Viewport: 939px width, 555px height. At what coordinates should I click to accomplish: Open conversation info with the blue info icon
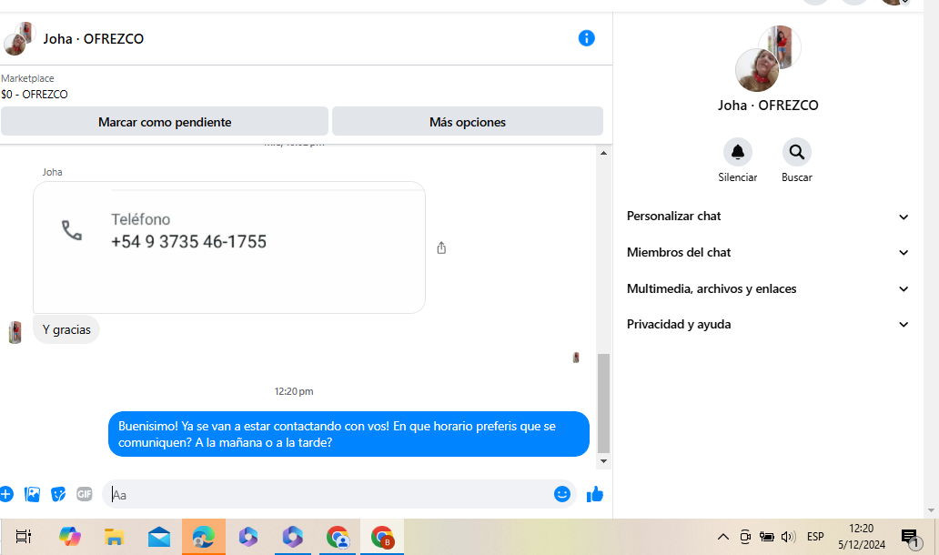(586, 38)
